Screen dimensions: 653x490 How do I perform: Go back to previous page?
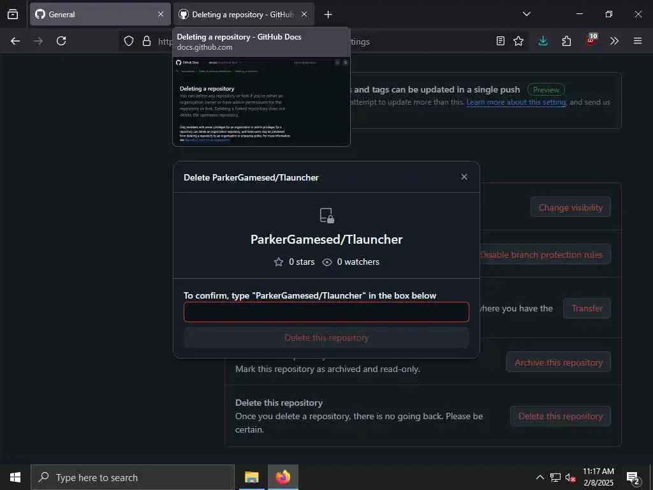tap(15, 41)
